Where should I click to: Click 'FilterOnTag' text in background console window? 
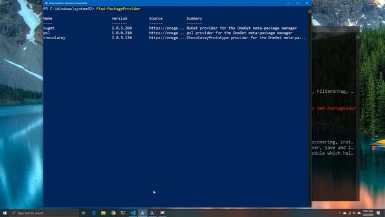(x=332, y=92)
